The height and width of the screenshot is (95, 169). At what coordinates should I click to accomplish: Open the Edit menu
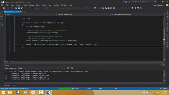(7, 5)
